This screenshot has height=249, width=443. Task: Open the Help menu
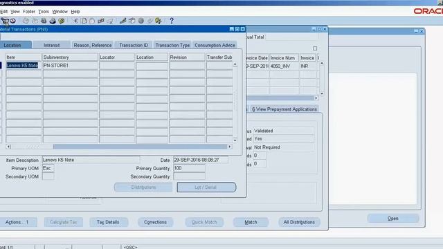click(75, 12)
